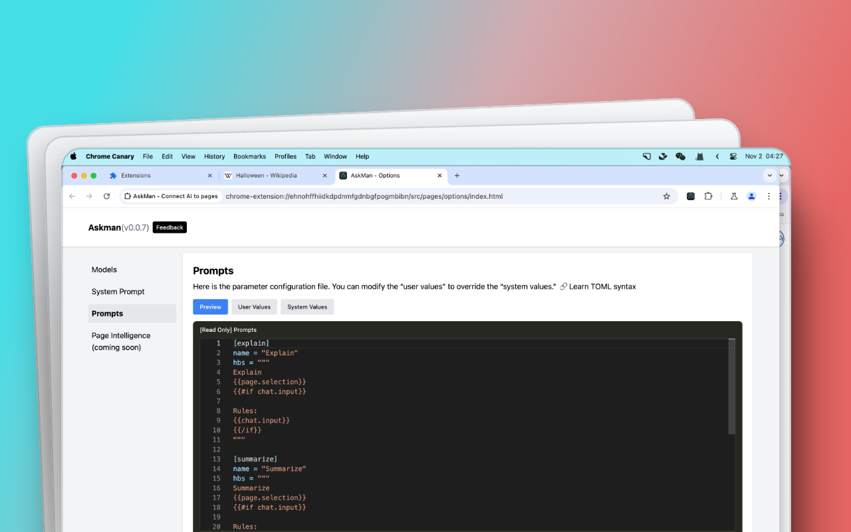Select the AskMan - Options tab
851x532 pixels.
tap(390, 176)
